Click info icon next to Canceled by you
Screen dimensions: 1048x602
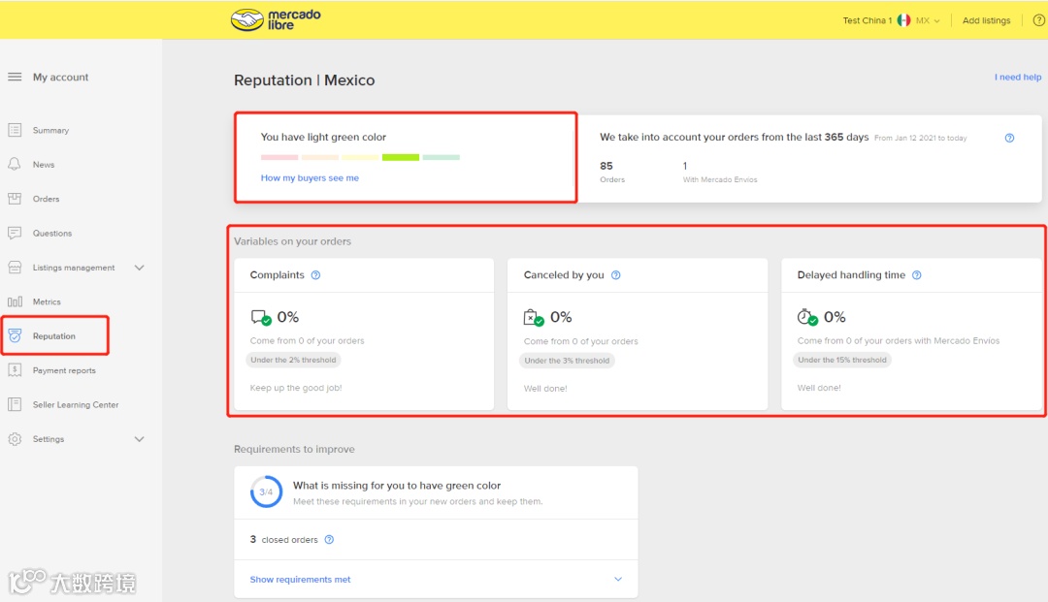[615, 275]
